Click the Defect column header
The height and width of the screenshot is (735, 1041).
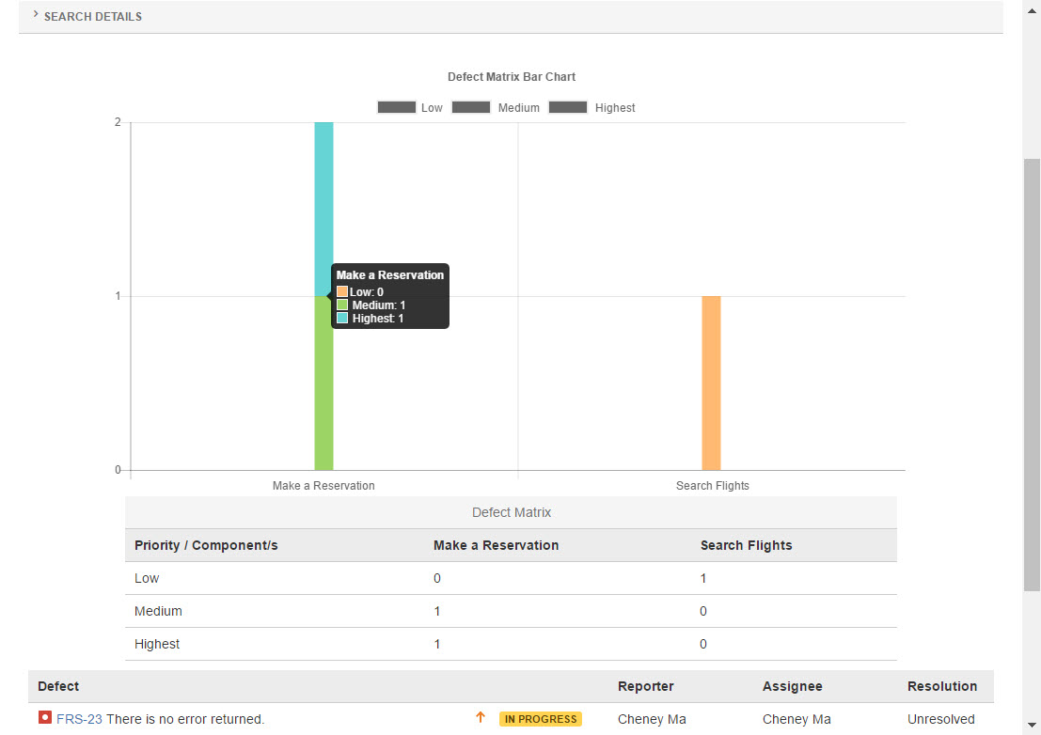(58, 686)
